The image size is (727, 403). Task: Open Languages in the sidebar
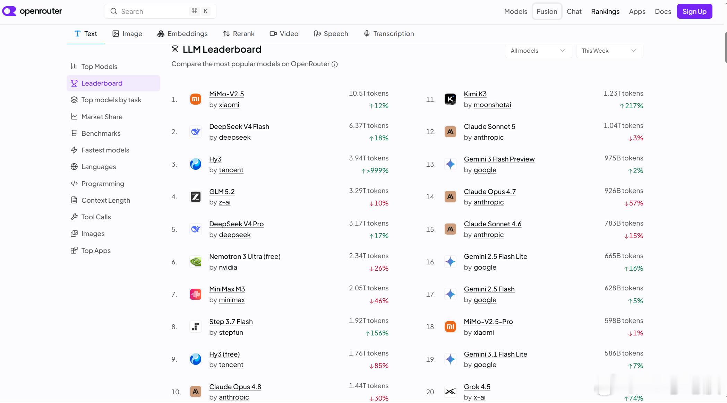tap(113, 167)
